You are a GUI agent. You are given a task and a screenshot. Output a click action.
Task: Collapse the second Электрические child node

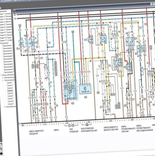3,80
